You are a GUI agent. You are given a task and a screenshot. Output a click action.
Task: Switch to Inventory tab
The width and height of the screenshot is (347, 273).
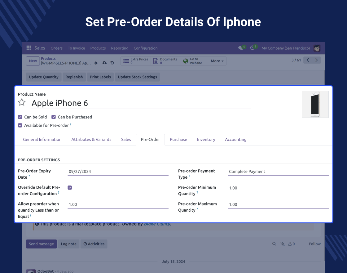point(206,139)
